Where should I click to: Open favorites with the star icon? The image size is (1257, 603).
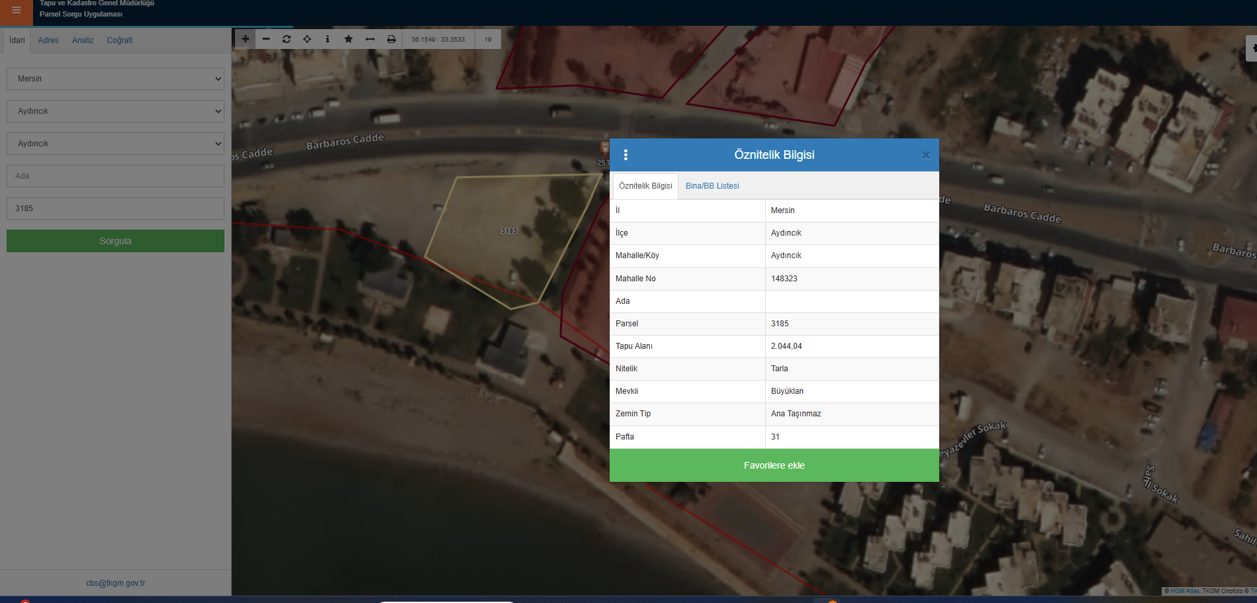[348, 39]
